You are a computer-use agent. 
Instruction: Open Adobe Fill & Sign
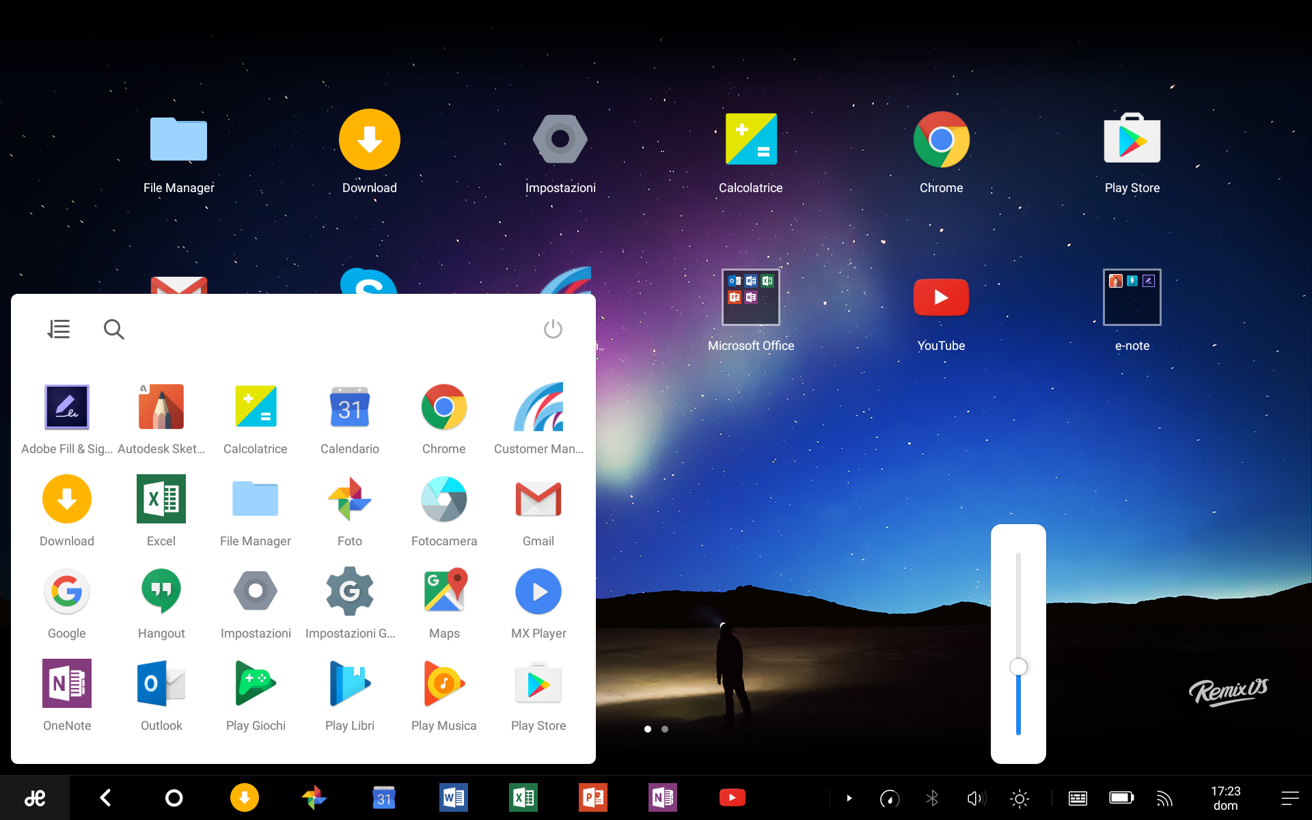pos(66,407)
